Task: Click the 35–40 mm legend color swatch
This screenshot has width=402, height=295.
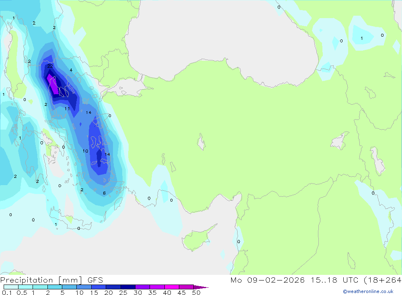Action: click(157, 287)
